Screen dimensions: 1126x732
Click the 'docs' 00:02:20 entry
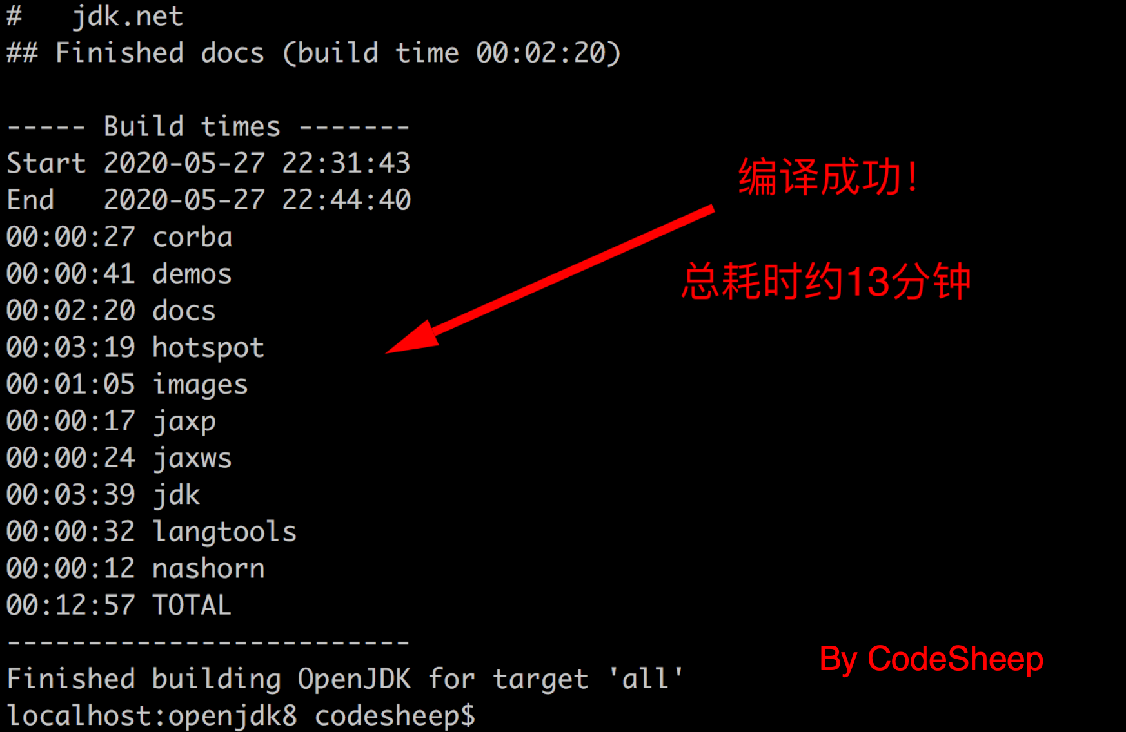pos(111,311)
